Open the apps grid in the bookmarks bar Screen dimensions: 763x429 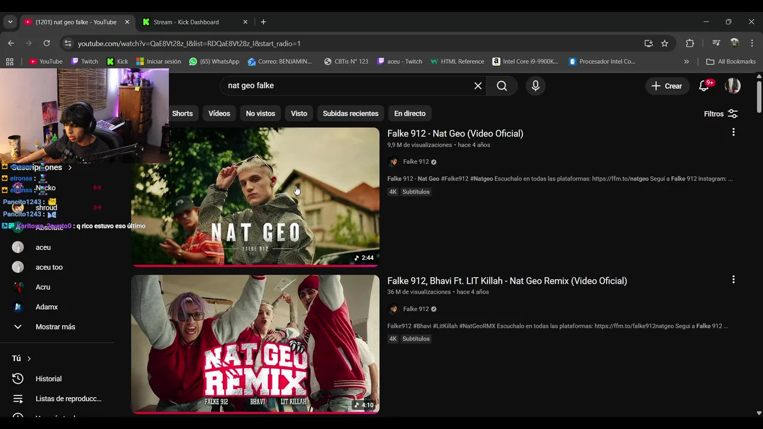(10, 61)
